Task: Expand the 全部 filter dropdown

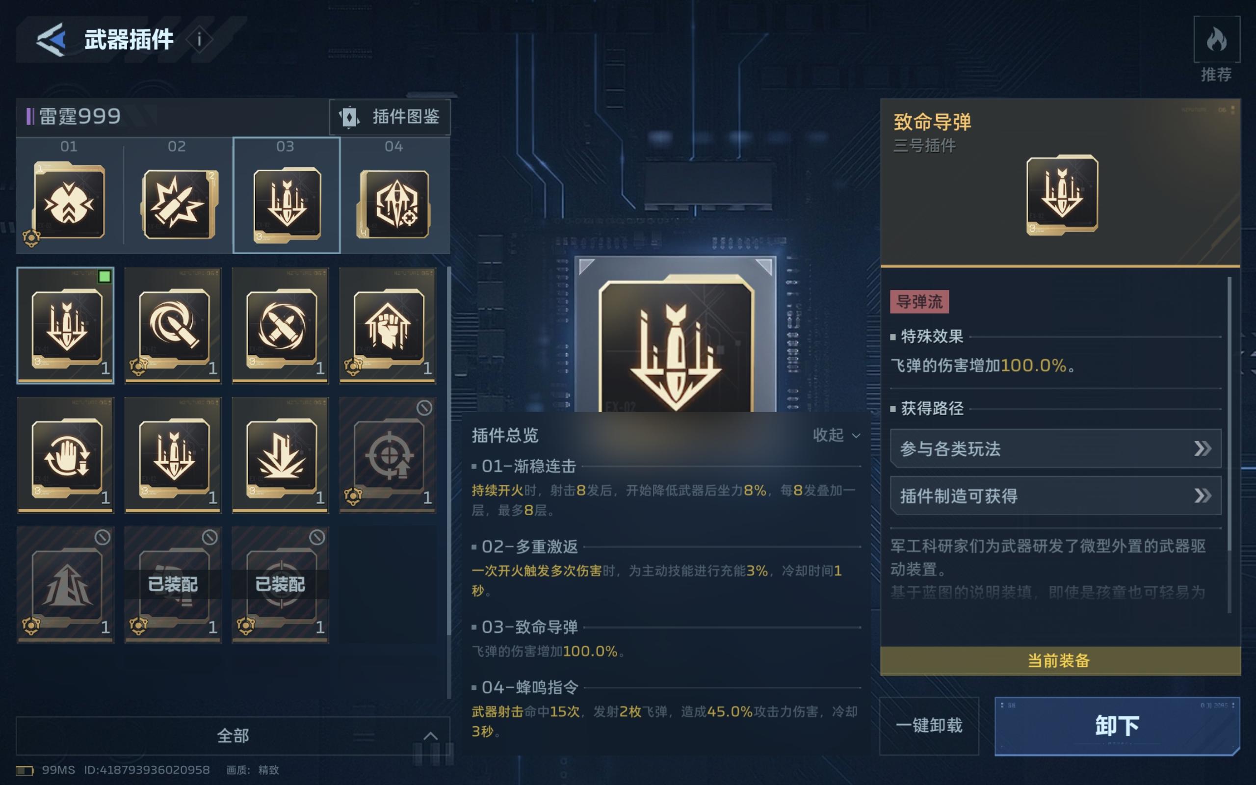Action: click(233, 735)
